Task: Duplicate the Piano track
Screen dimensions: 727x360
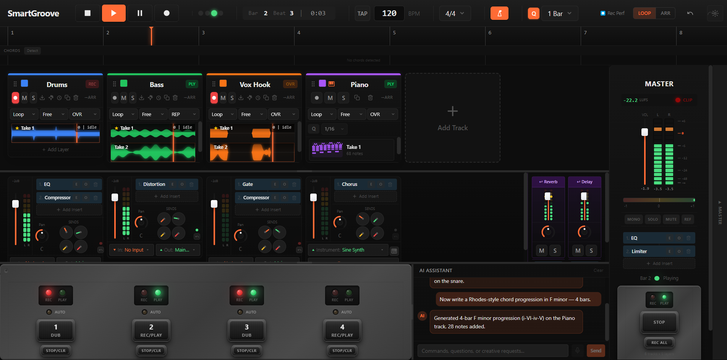Action: pos(357,98)
